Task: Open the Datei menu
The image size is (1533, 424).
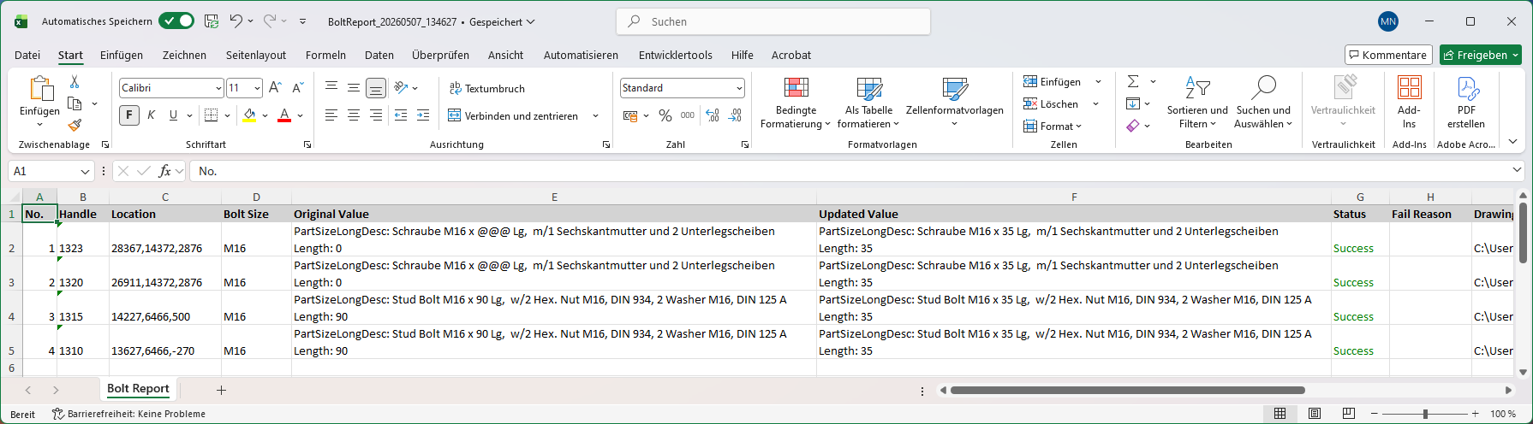Action: 27,55
